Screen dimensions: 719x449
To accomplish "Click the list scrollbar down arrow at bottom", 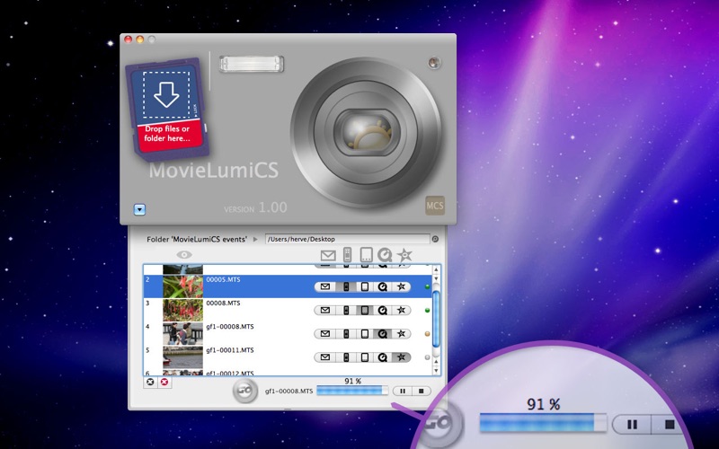I will point(436,371).
